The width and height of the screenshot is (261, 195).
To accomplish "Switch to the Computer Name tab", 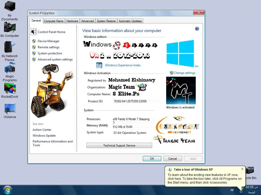I will click(54, 21).
